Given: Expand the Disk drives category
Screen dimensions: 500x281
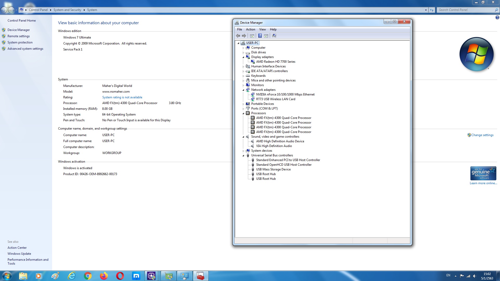Looking at the screenshot, I should 243,53.
